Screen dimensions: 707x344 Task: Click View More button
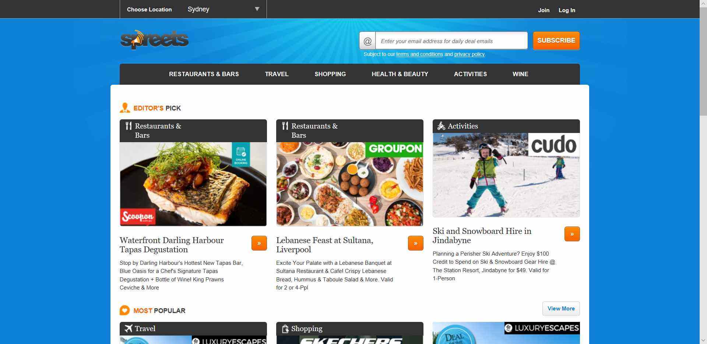pos(561,309)
